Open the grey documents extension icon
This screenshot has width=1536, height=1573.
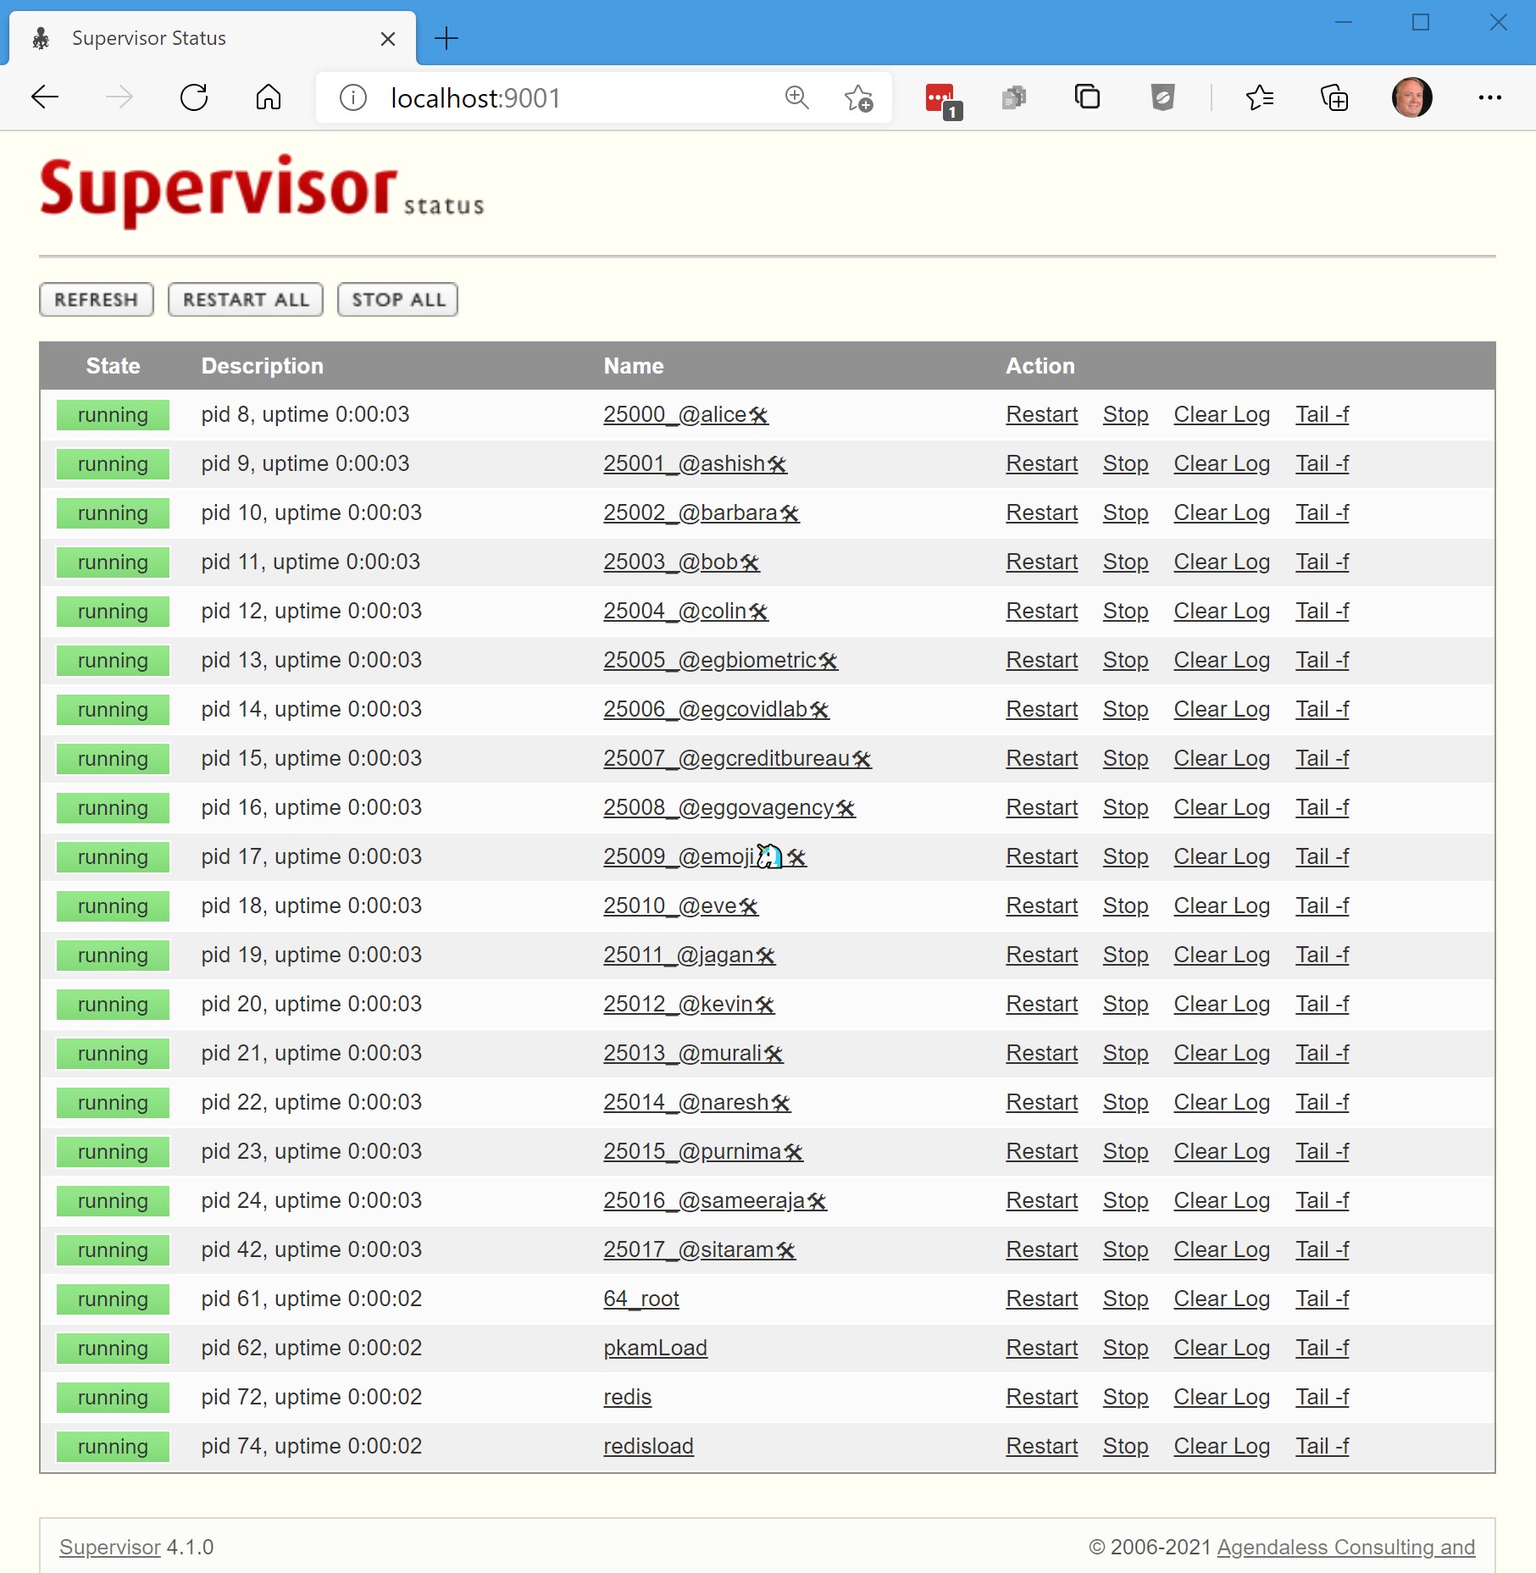point(1014,98)
